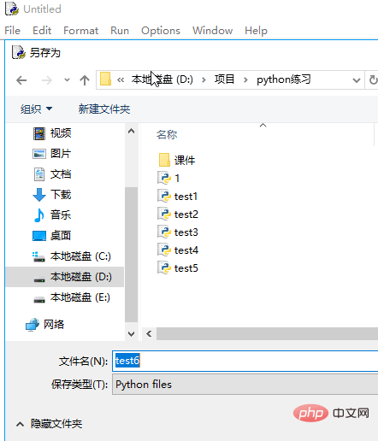The image size is (378, 441).
Task: Select 网络 in navigation pane
Action: click(x=54, y=324)
